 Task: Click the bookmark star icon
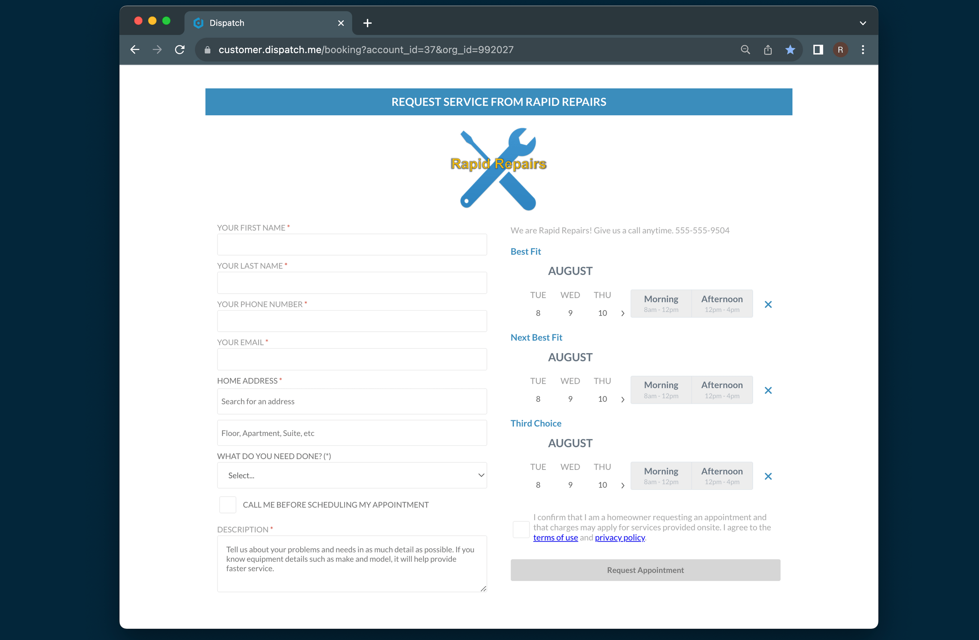click(x=790, y=50)
